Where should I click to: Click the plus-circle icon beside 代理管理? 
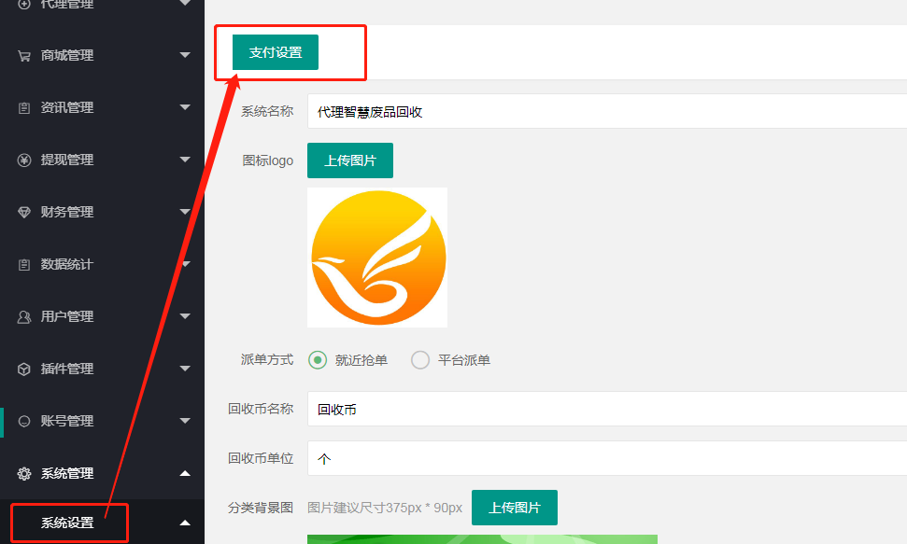point(23,4)
